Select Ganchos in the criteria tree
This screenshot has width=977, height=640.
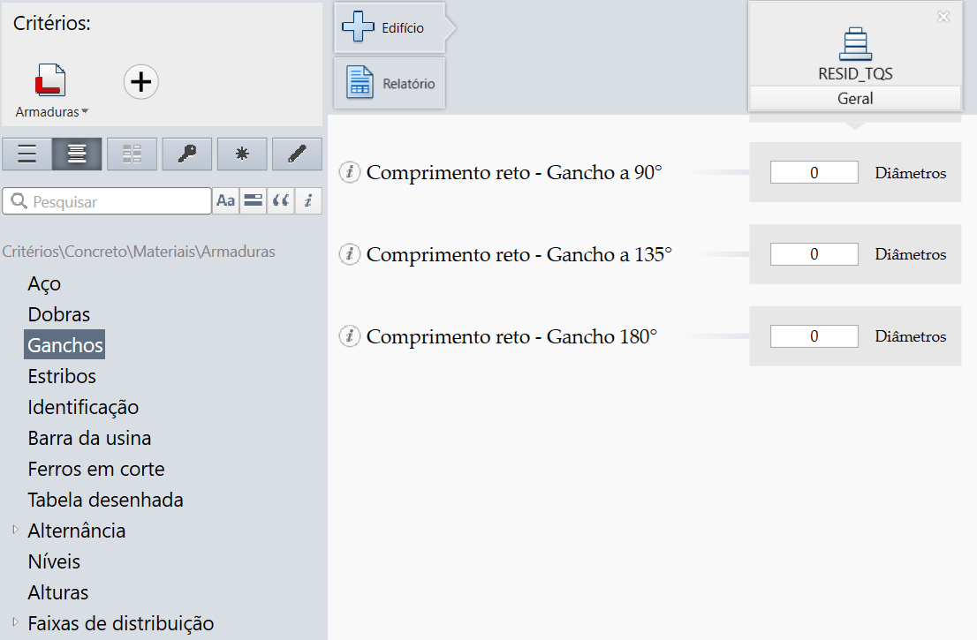tap(64, 345)
